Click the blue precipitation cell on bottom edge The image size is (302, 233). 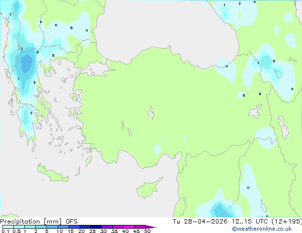click(x=222, y=211)
